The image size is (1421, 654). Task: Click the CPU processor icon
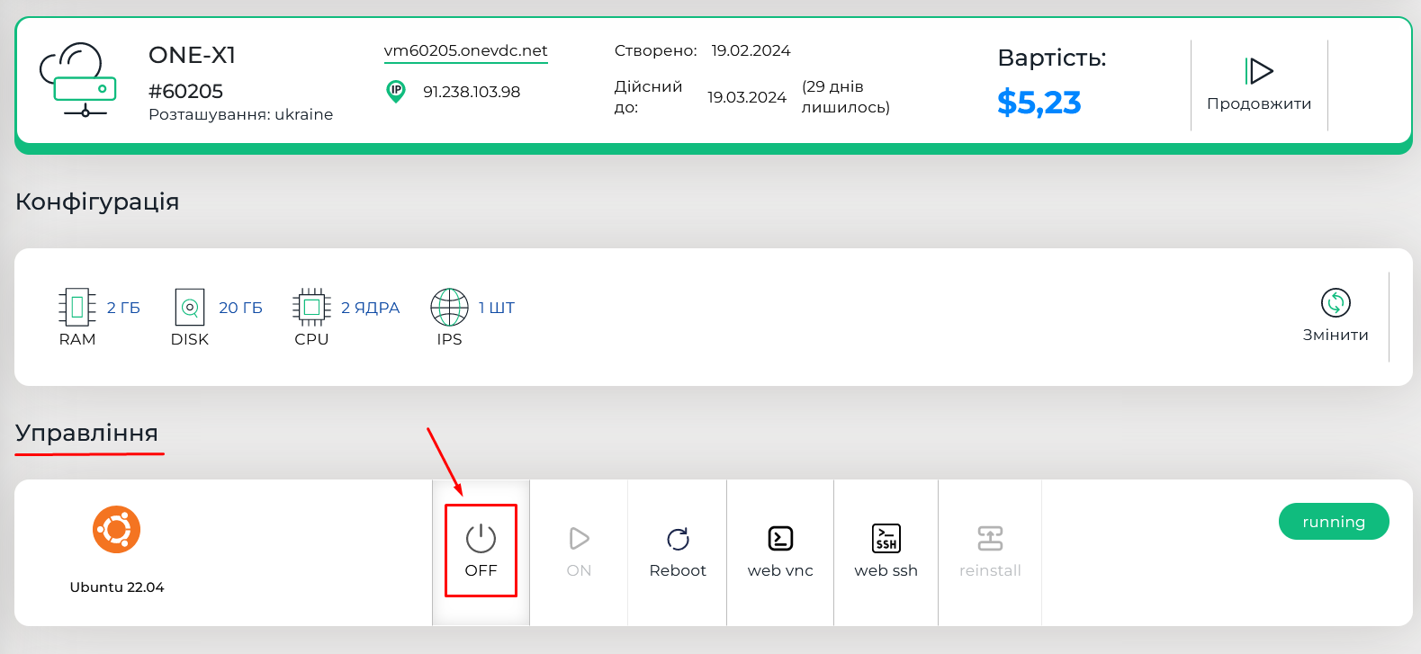(x=311, y=307)
